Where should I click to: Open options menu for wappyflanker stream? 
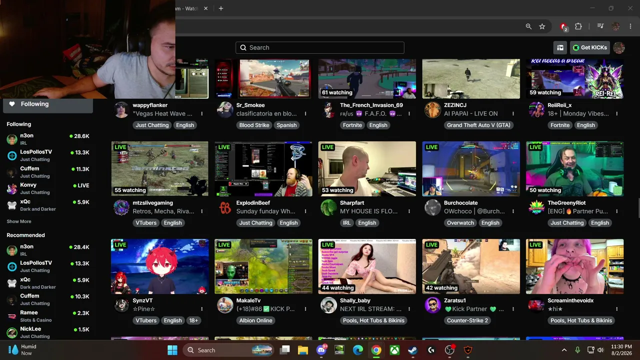201,113
